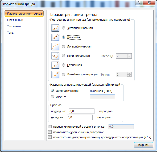Check показывать уравнение на диаграмме
The height and width of the screenshot is (152, 157).
50,132
